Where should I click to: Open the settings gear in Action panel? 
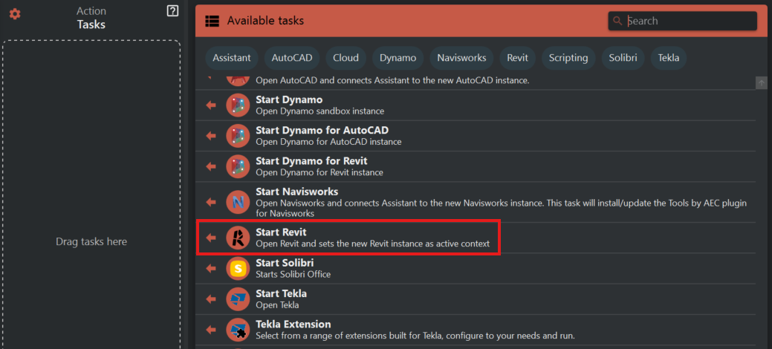[15, 14]
